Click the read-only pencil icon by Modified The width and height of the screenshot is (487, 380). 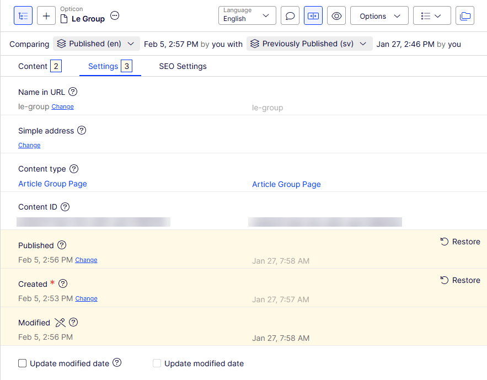[x=60, y=323]
